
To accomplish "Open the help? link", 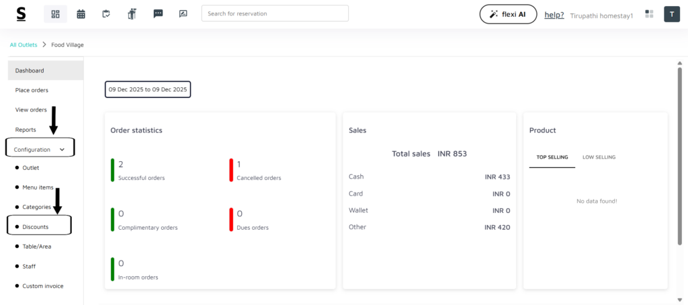I will pyautogui.click(x=554, y=15).
